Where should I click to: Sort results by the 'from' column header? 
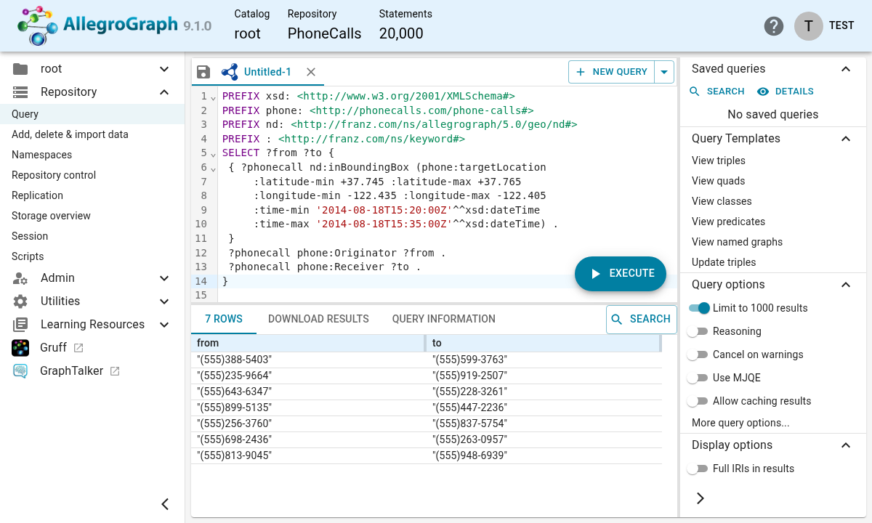[308, 343]
